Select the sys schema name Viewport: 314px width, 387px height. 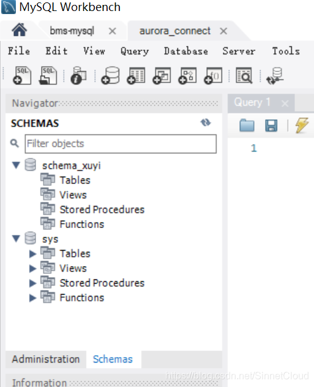[50, 239]
